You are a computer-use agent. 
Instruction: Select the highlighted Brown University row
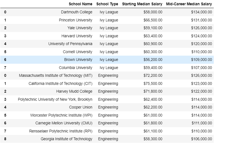[x=107, y=60]
